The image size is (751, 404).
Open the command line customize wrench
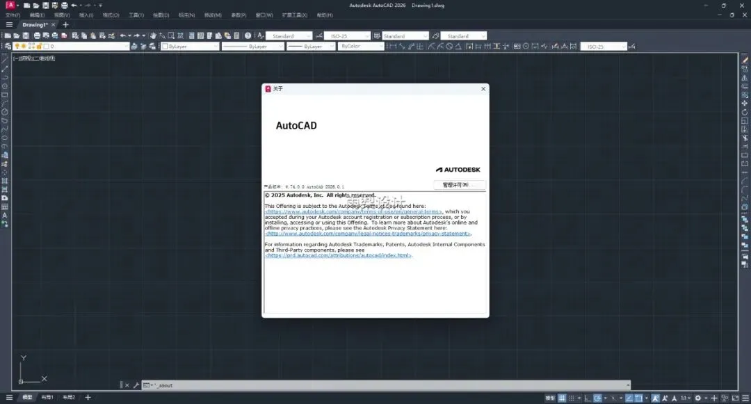(136, 385)
